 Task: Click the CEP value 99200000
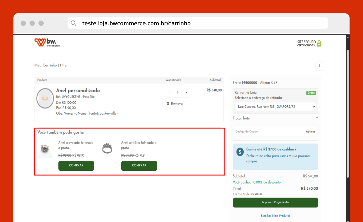coord(249,83)
